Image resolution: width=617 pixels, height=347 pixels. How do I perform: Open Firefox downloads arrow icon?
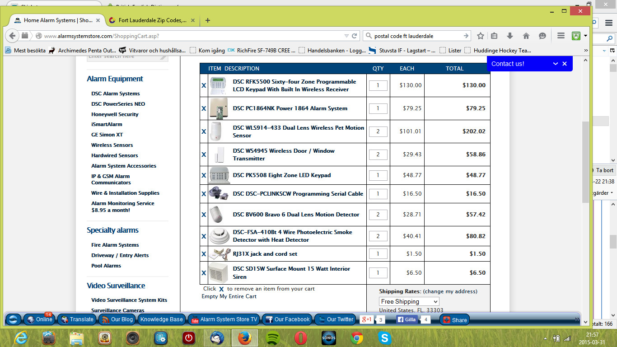point(510,36)
